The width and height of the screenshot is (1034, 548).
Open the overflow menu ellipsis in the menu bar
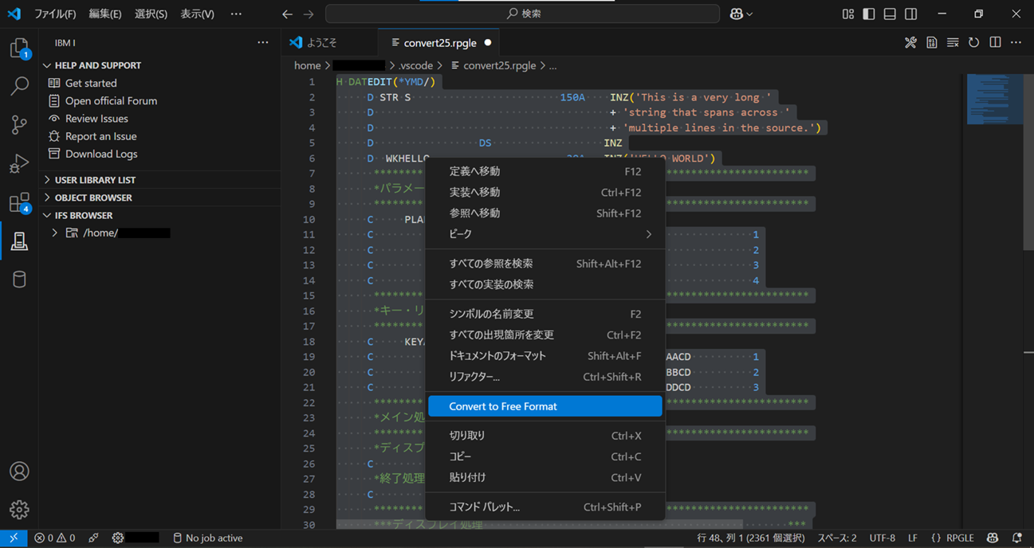236,14
